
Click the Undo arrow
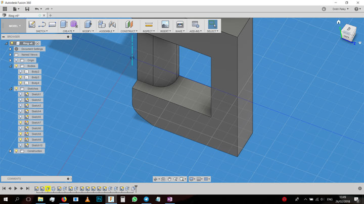tap(37, 9)
